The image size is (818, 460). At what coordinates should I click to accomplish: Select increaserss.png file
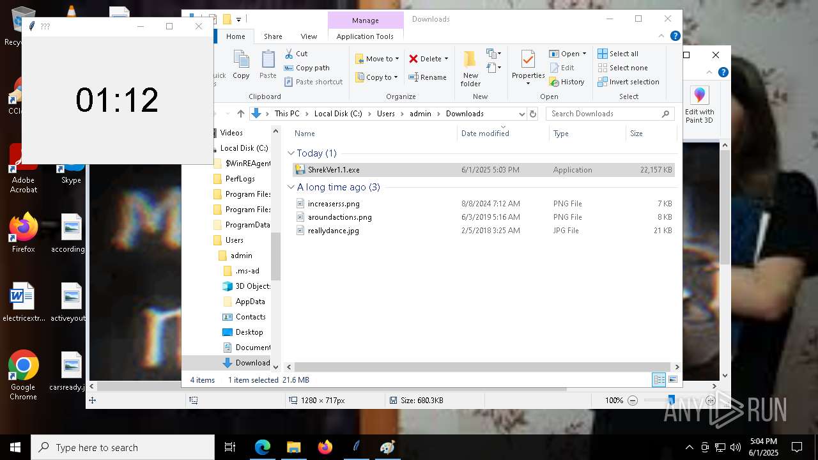tap(483, 204)
